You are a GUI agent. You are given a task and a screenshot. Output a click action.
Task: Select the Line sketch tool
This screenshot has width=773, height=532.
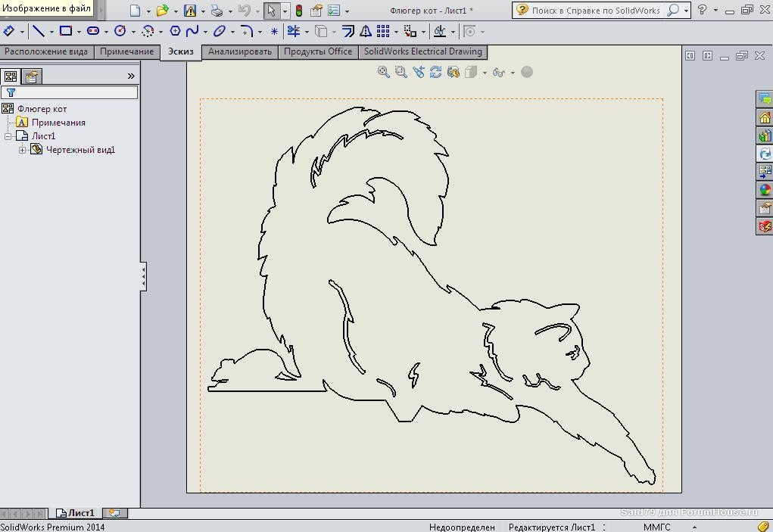[x=38, y=31]
